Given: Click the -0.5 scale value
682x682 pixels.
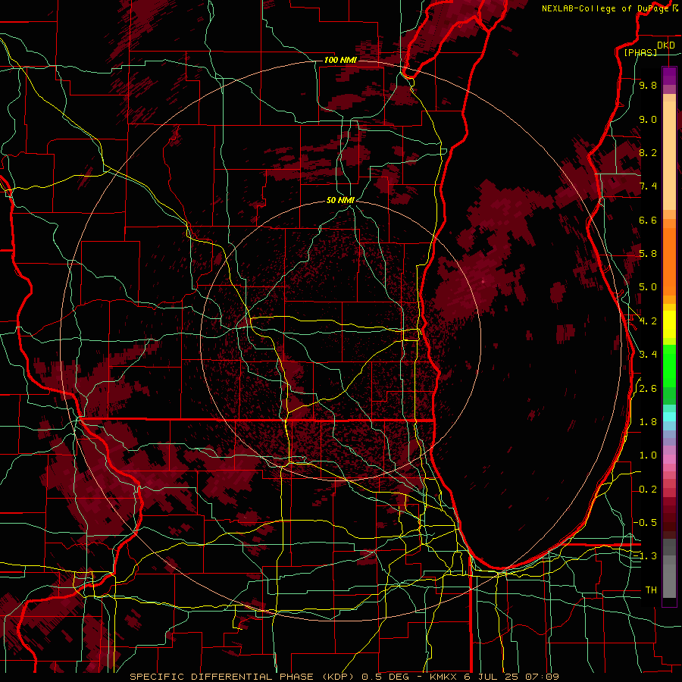Looking at the screenshot, I should point(646,523).
